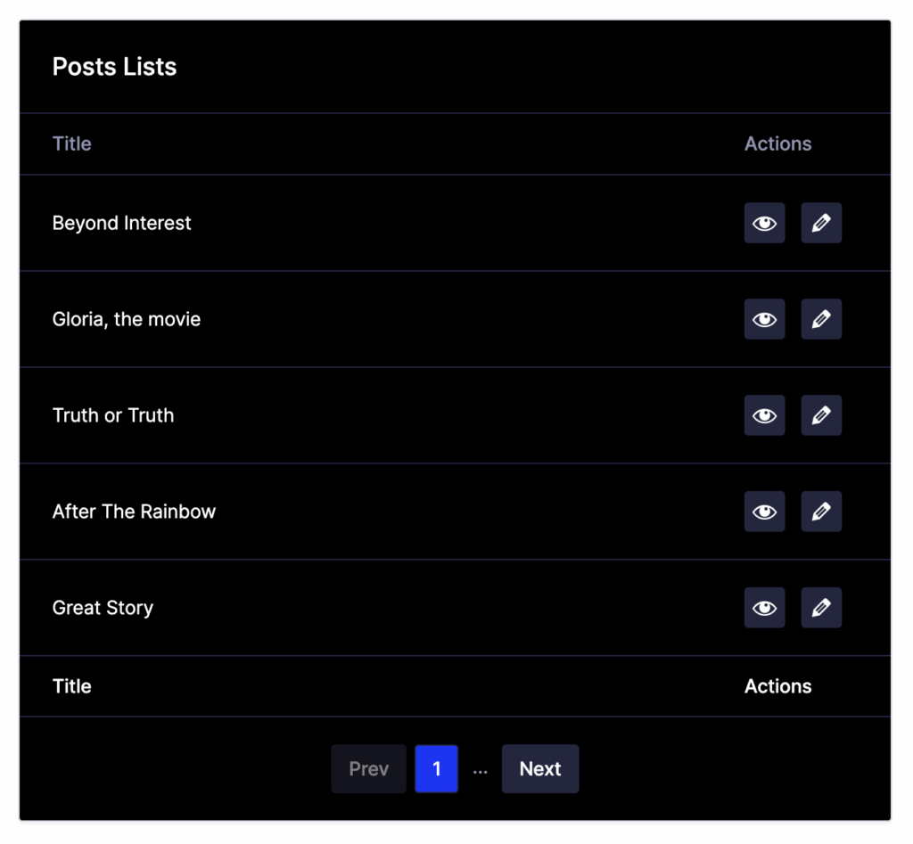The image size is (913, 844).
Task: View the Great Story post
Action: pos(764,608)
